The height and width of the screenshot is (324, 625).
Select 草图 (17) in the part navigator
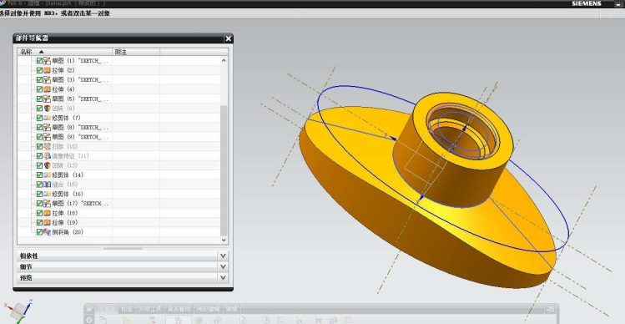(x=81, y=204)
